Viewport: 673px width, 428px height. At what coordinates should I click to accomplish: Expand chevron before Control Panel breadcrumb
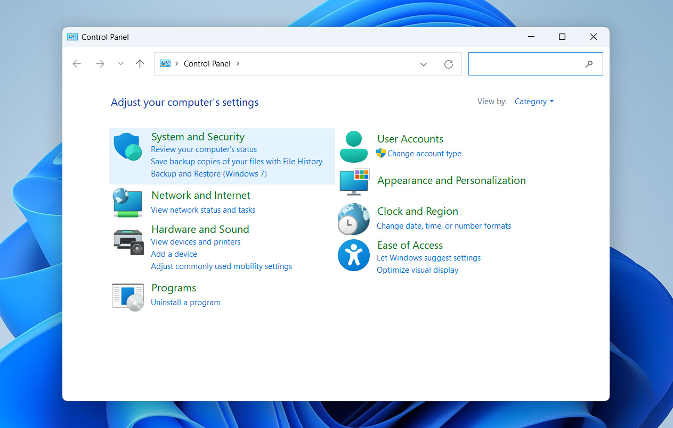coord(176,63)
